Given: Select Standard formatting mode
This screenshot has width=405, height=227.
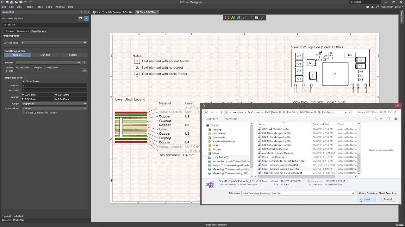Looking at the screenshot, I should click(x=45, y=55).
